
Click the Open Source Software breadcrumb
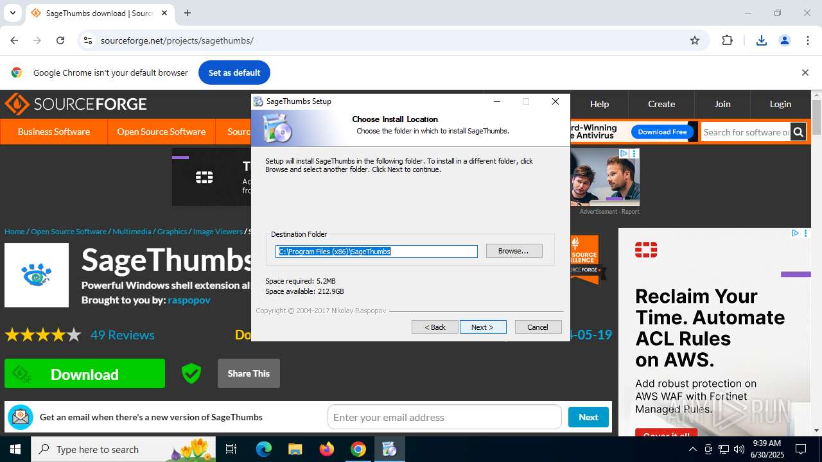(69, 232)
